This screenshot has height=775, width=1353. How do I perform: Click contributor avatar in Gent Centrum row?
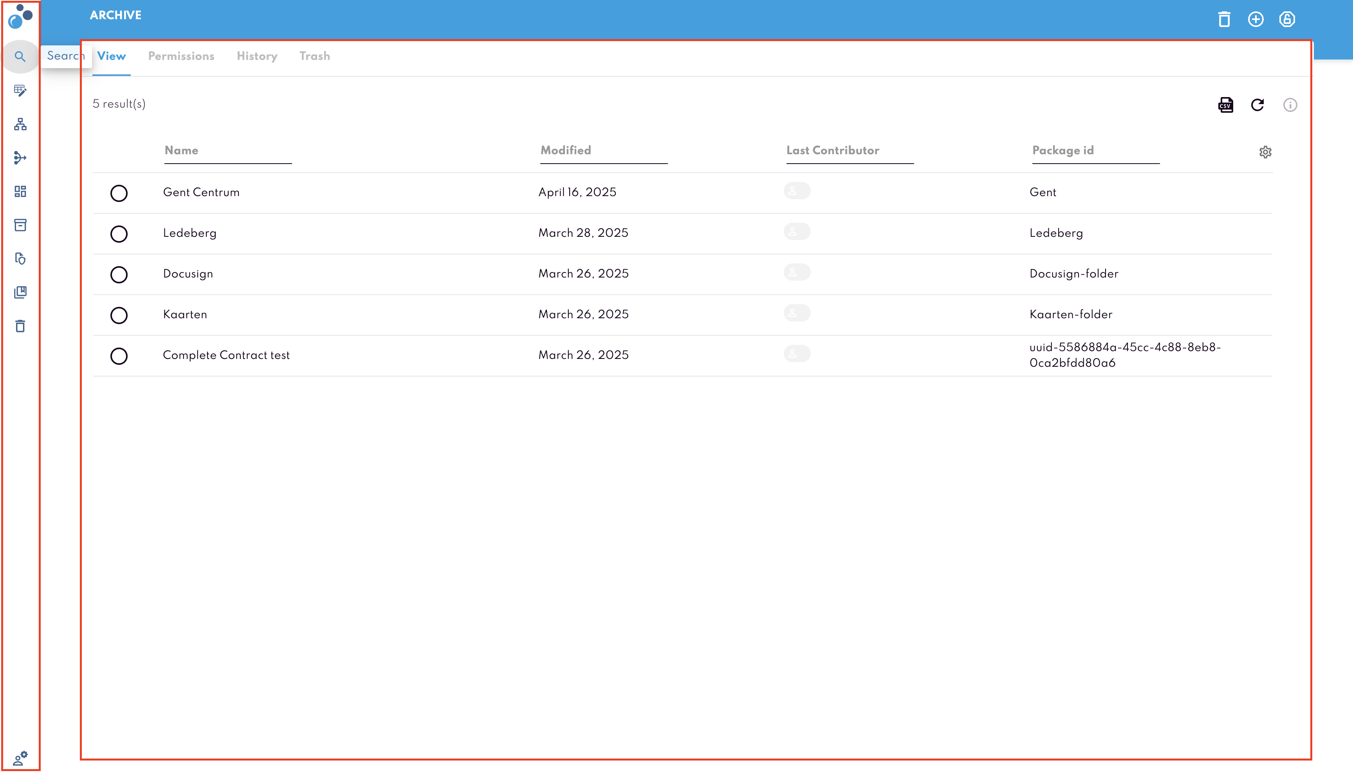pyautogui.click(x=797, y=191)
